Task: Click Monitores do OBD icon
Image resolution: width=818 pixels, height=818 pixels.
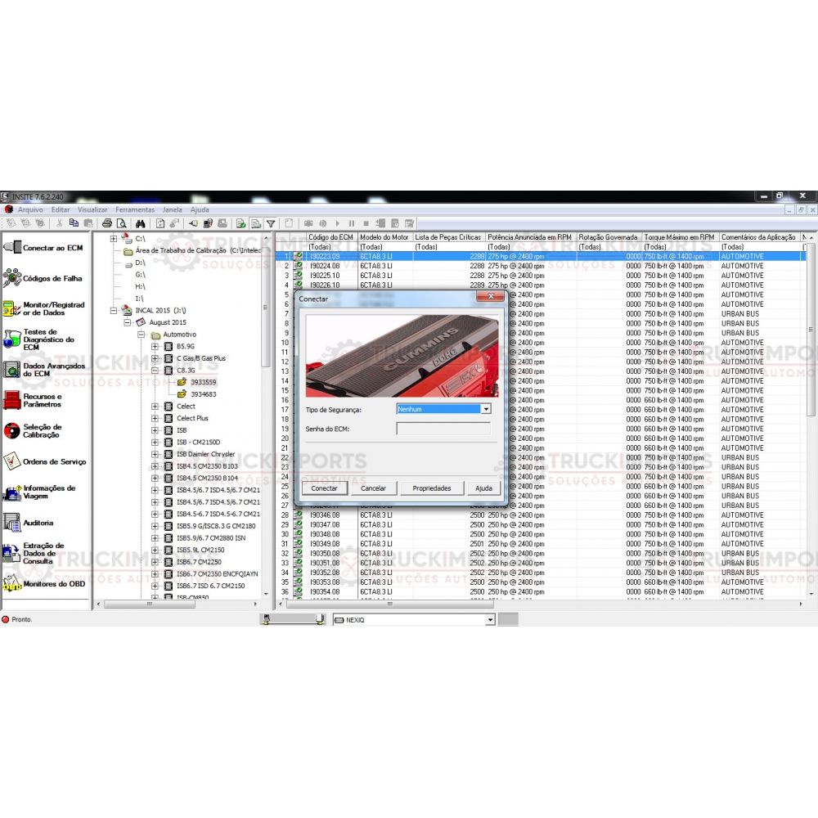Action: [11, 583]
